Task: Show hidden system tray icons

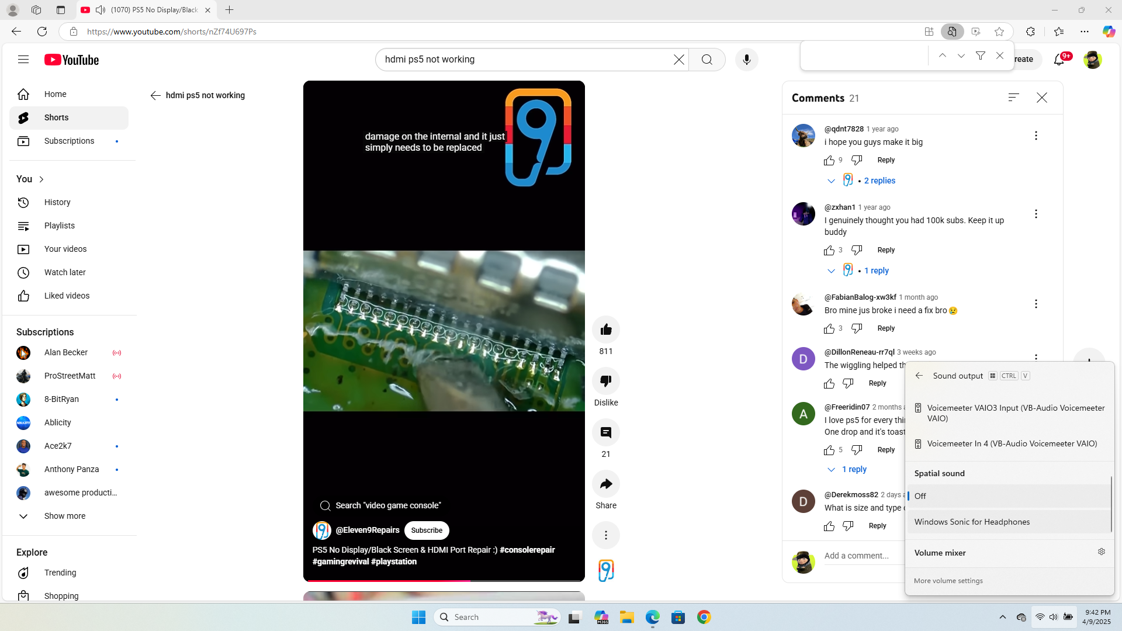Action: 1003,617
